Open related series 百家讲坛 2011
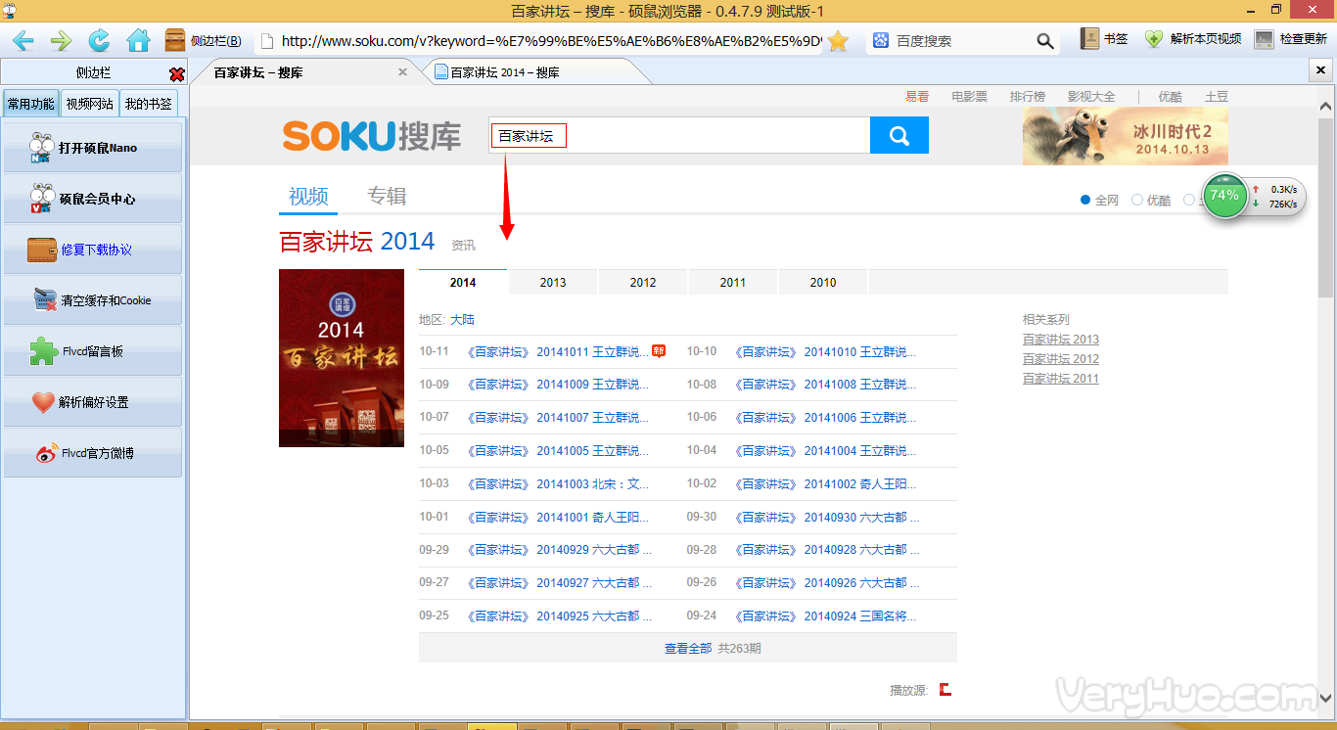This screenshot has width=1337, height=730. click(1061, 379)
